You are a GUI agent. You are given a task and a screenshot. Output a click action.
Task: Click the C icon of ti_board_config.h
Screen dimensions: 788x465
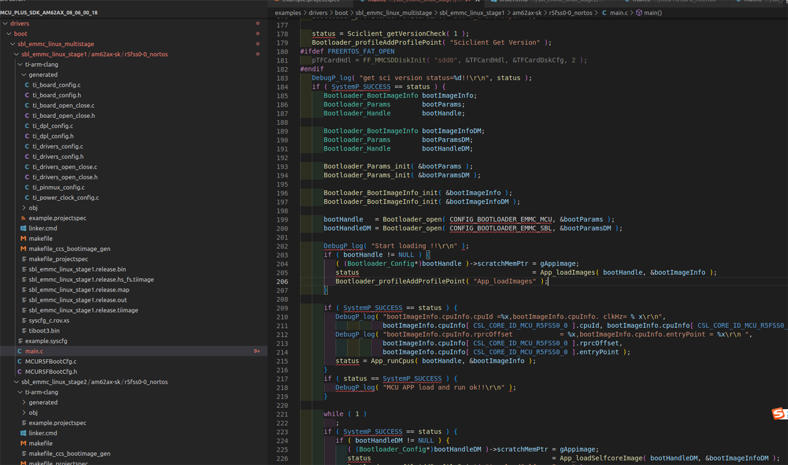[x=27, y=95]
